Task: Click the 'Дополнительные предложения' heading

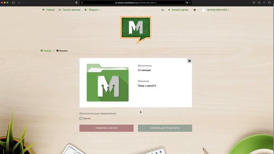Action: click(x=98, y=113)
